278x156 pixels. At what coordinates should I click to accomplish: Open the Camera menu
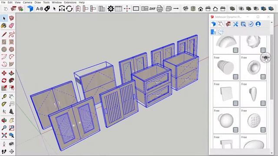(x=27, y=2)
